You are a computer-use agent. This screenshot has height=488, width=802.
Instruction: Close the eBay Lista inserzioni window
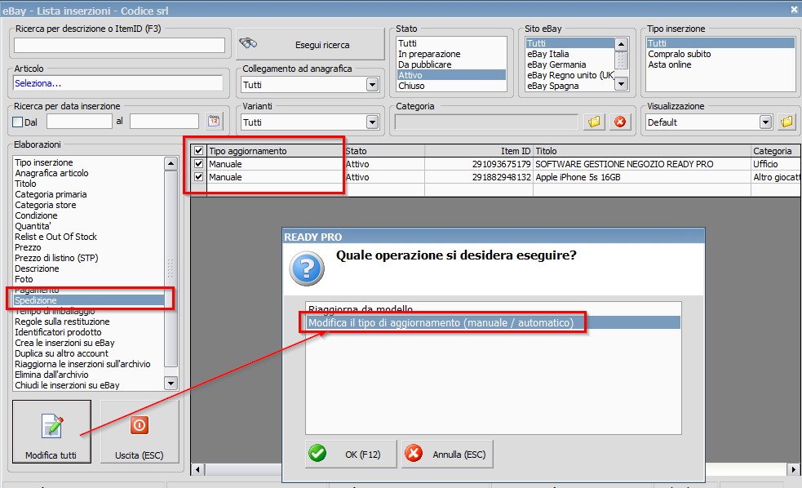(x=795, y=9)
